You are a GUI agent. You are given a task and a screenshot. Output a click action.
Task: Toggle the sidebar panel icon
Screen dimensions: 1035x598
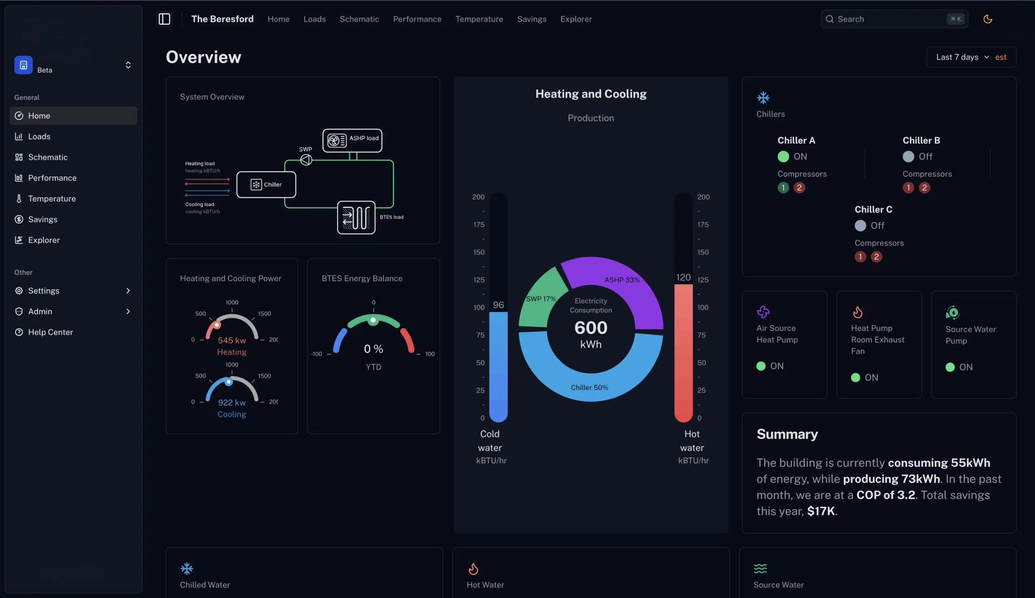coord(164,19)
